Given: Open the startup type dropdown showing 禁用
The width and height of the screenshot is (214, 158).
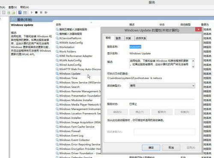Looking at the screenshot, I should pyautogui.click(x=162, y=86).
